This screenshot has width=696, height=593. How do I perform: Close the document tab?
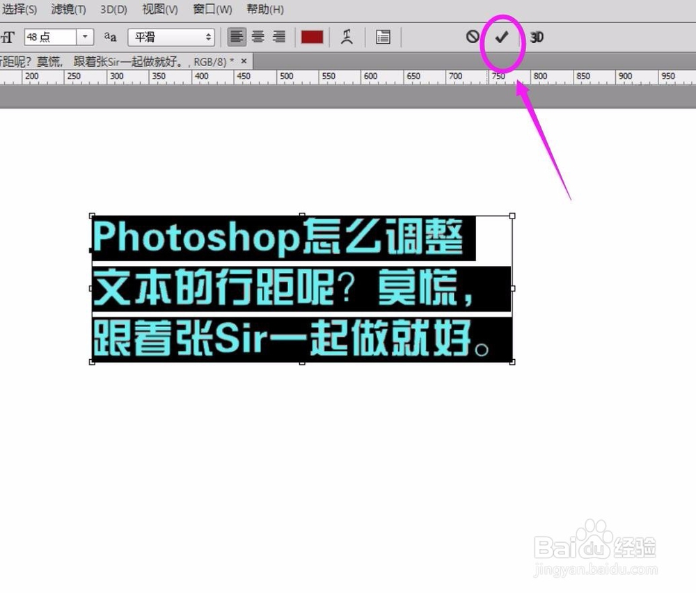tap(244, 61)
